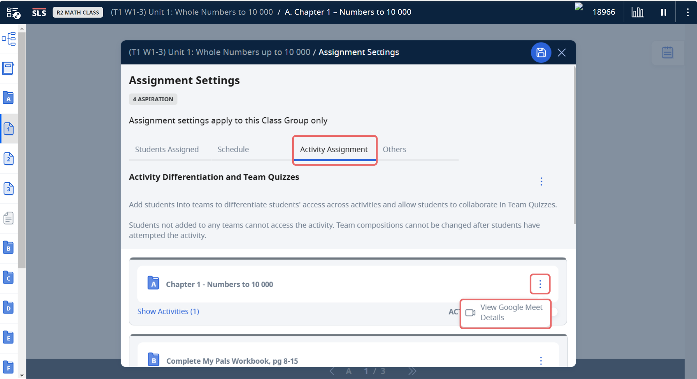Select activity page 3 in sidebar
Screen dimensions: 697x379
pos(9,188)
